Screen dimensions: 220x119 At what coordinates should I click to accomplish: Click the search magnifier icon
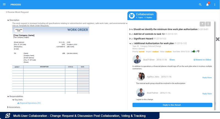pos(200,5)
